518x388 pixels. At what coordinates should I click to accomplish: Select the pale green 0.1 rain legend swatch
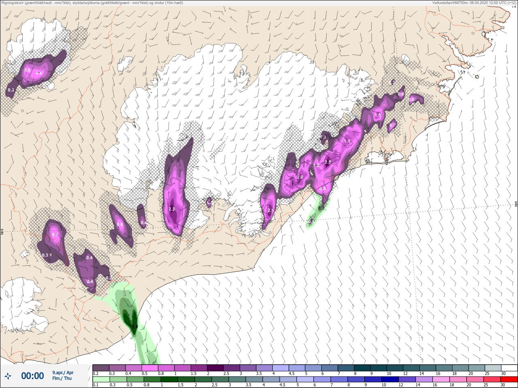(x=101, y=379)
